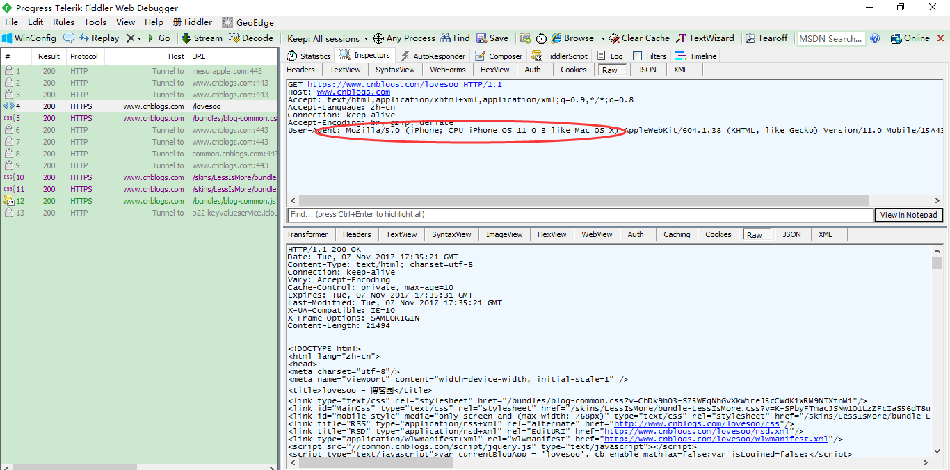The height and width of the screenshot is (470, 950).
Task: Click the camera screenshot icon
Action: point(524,38)
